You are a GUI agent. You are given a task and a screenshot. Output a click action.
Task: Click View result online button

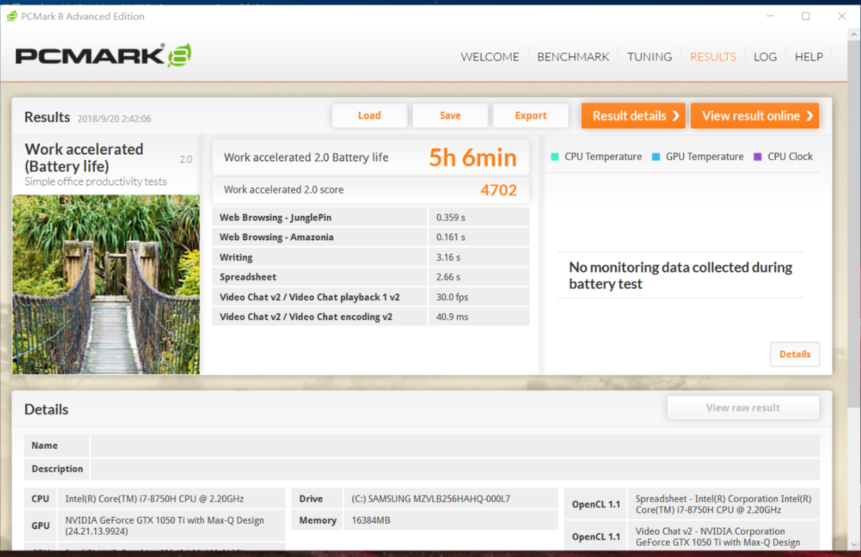(x=755, y=115)
